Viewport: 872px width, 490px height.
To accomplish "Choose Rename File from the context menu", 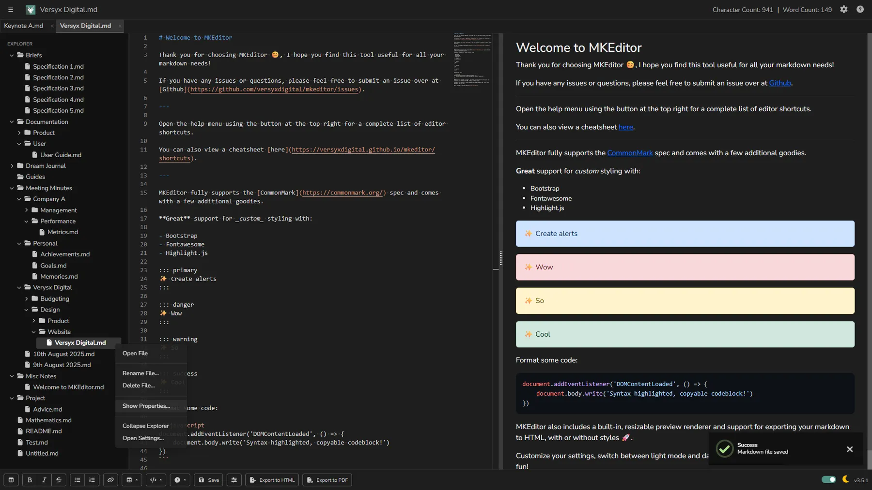I will tap(140, 373).
